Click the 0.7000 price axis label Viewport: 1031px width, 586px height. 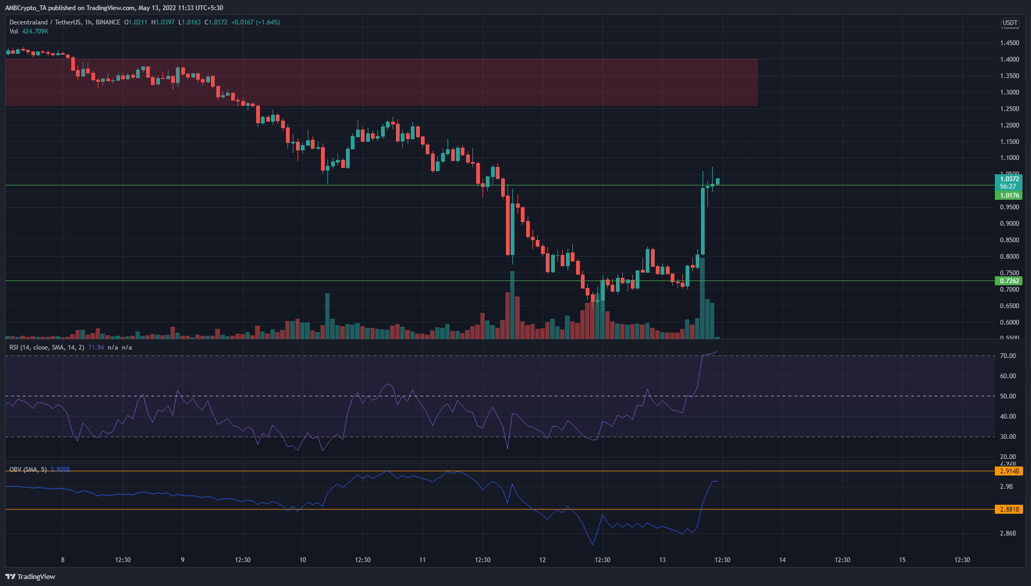1009,290
